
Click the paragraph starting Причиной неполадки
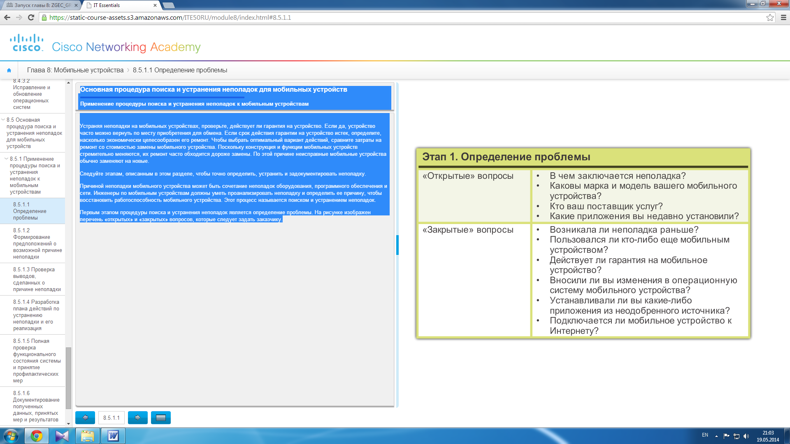pos(233,193)
